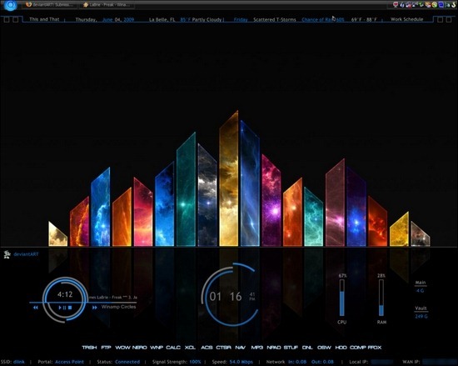Click the CPU usage bar
This screenshot has height=366, width=458.
tap(341, 298)
